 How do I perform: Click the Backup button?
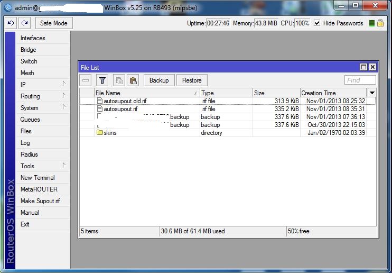point(159,80)
